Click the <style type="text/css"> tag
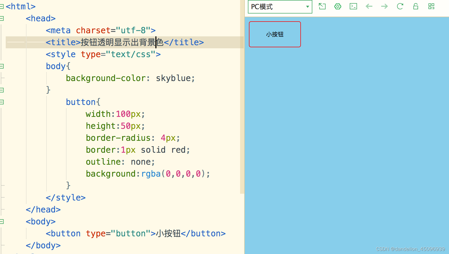 tap(103, 54)
